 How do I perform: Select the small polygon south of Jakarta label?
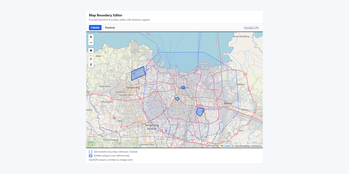coord(177,99)
